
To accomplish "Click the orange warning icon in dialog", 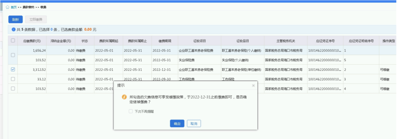I will click(x=124, y=97).
